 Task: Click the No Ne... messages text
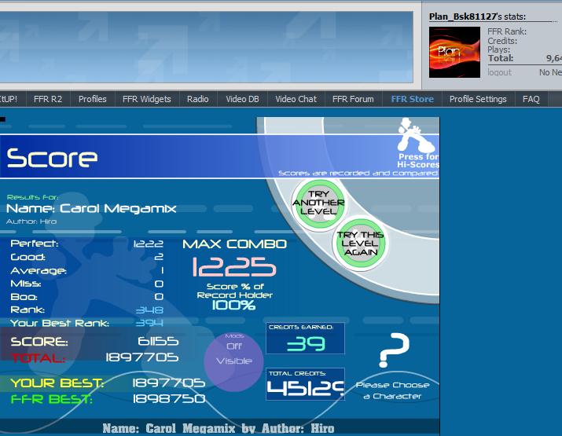pos(550,72)
